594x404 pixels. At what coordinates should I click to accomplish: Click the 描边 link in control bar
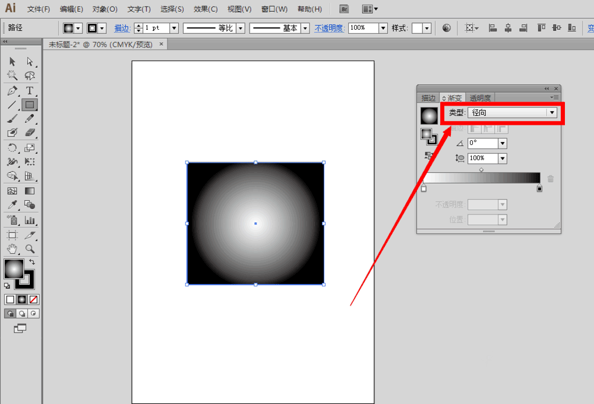point(122,28)
